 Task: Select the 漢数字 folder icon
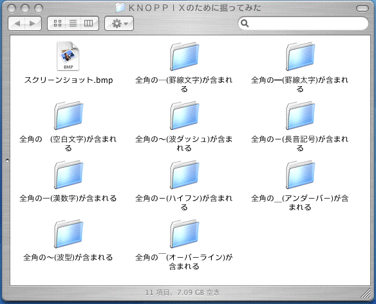(69, 175)
